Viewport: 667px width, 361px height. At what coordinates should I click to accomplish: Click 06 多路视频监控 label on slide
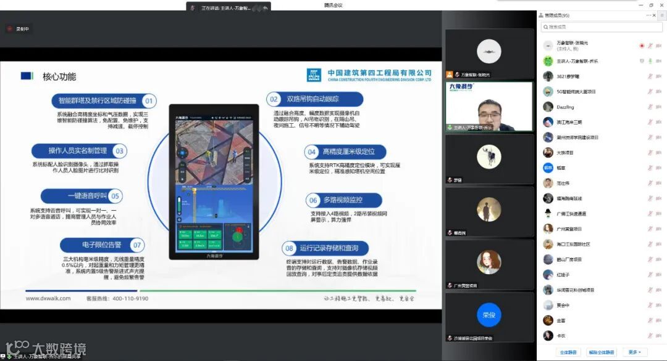344,200
